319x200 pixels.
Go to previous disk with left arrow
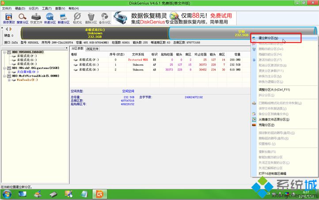(7, 29)
